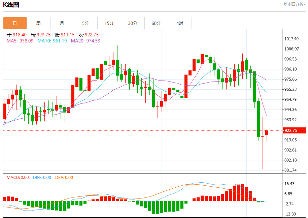Click the 收:922.75 close price value
The height and width of the screenshot is (218, 308).
tap(89, 35)
